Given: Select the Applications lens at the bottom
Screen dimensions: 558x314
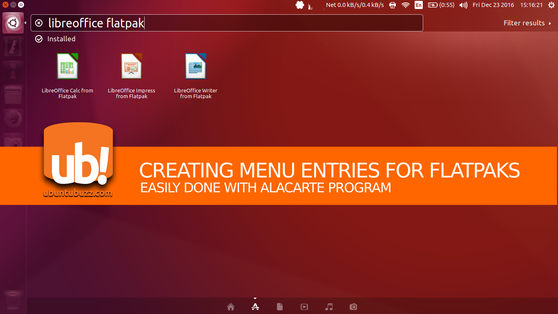Looking at the screenshot, I should [x=255, y=306].
